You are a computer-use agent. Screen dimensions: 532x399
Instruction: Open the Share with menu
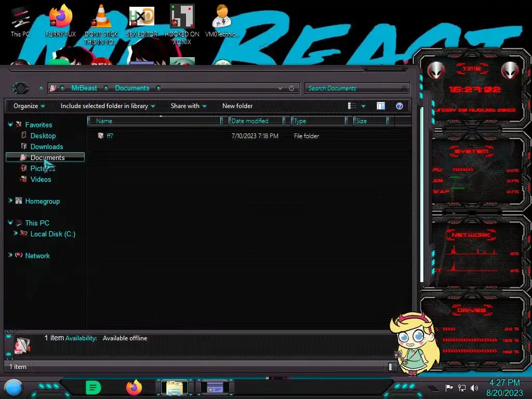[188, 106]
